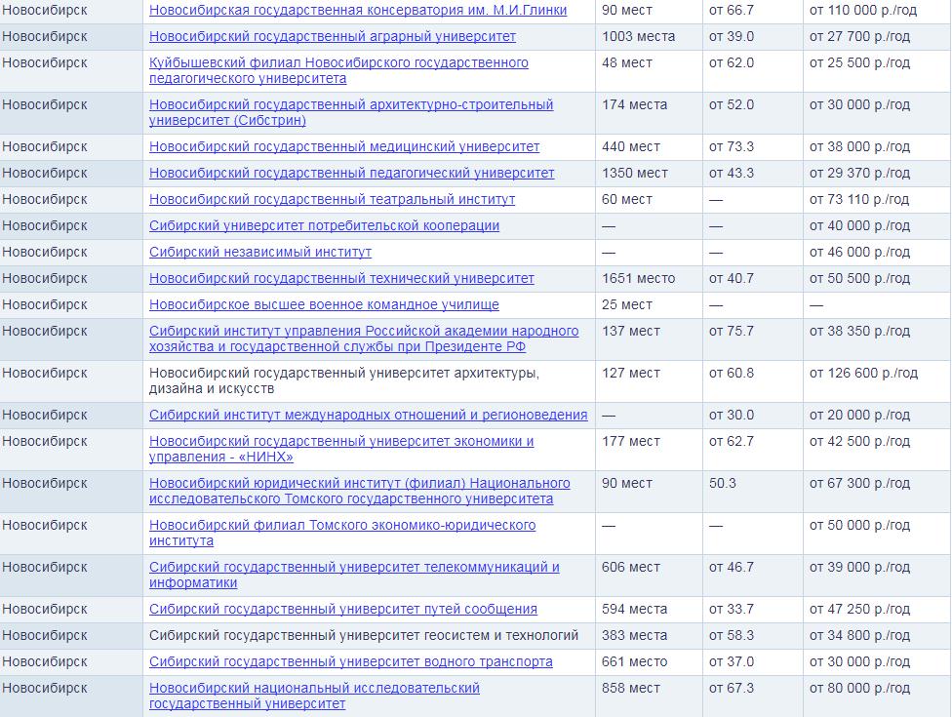Click price 'от 29 370 р./год'
The width and height of the screenshot is (952, 717).
click(859, 173)
